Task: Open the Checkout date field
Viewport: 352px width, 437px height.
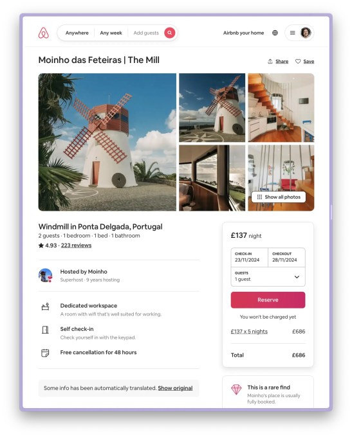Action: pos(286,257)
